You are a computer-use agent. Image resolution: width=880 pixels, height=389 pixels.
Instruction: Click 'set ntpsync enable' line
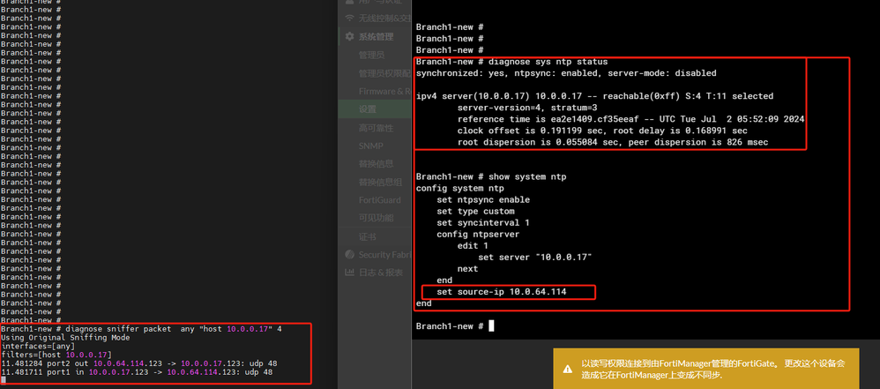483,199
